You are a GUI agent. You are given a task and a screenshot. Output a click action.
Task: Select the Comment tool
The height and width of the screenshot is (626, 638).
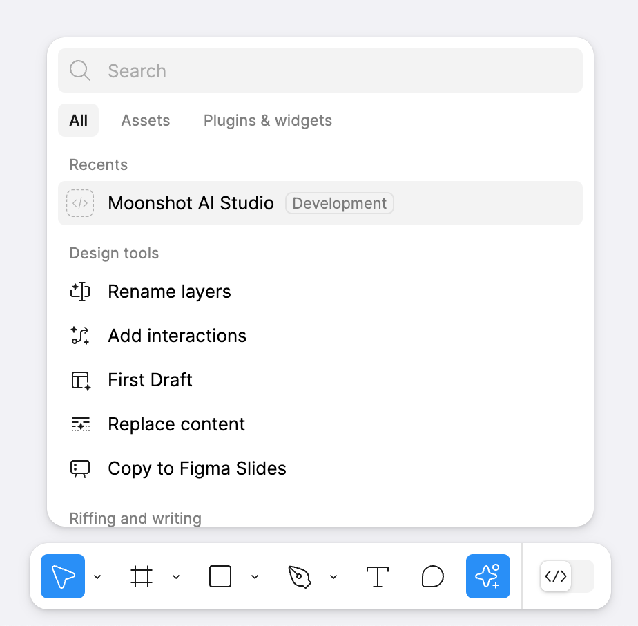point(432,576)
